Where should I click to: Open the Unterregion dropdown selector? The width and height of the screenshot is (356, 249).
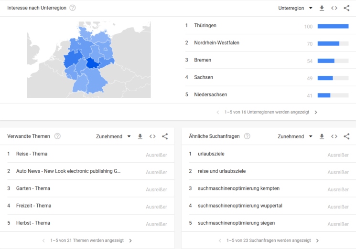pyautogui.click(x=295, y=8)
